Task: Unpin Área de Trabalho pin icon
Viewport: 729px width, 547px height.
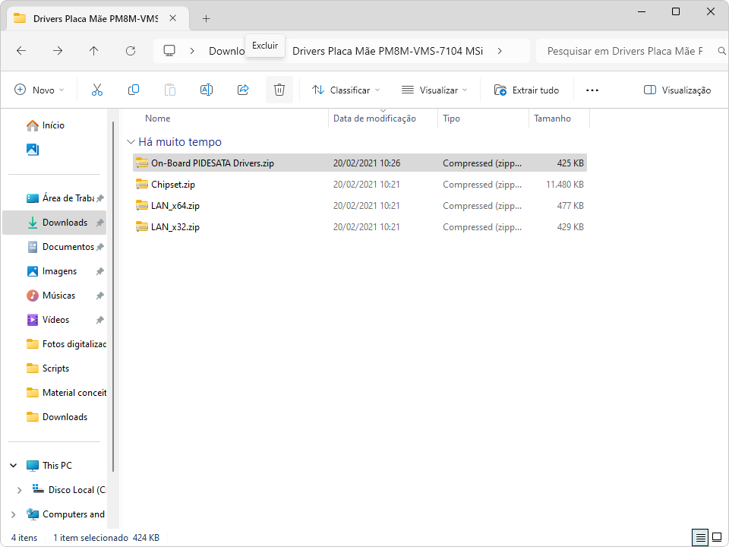Action: (x=99, y=198)
